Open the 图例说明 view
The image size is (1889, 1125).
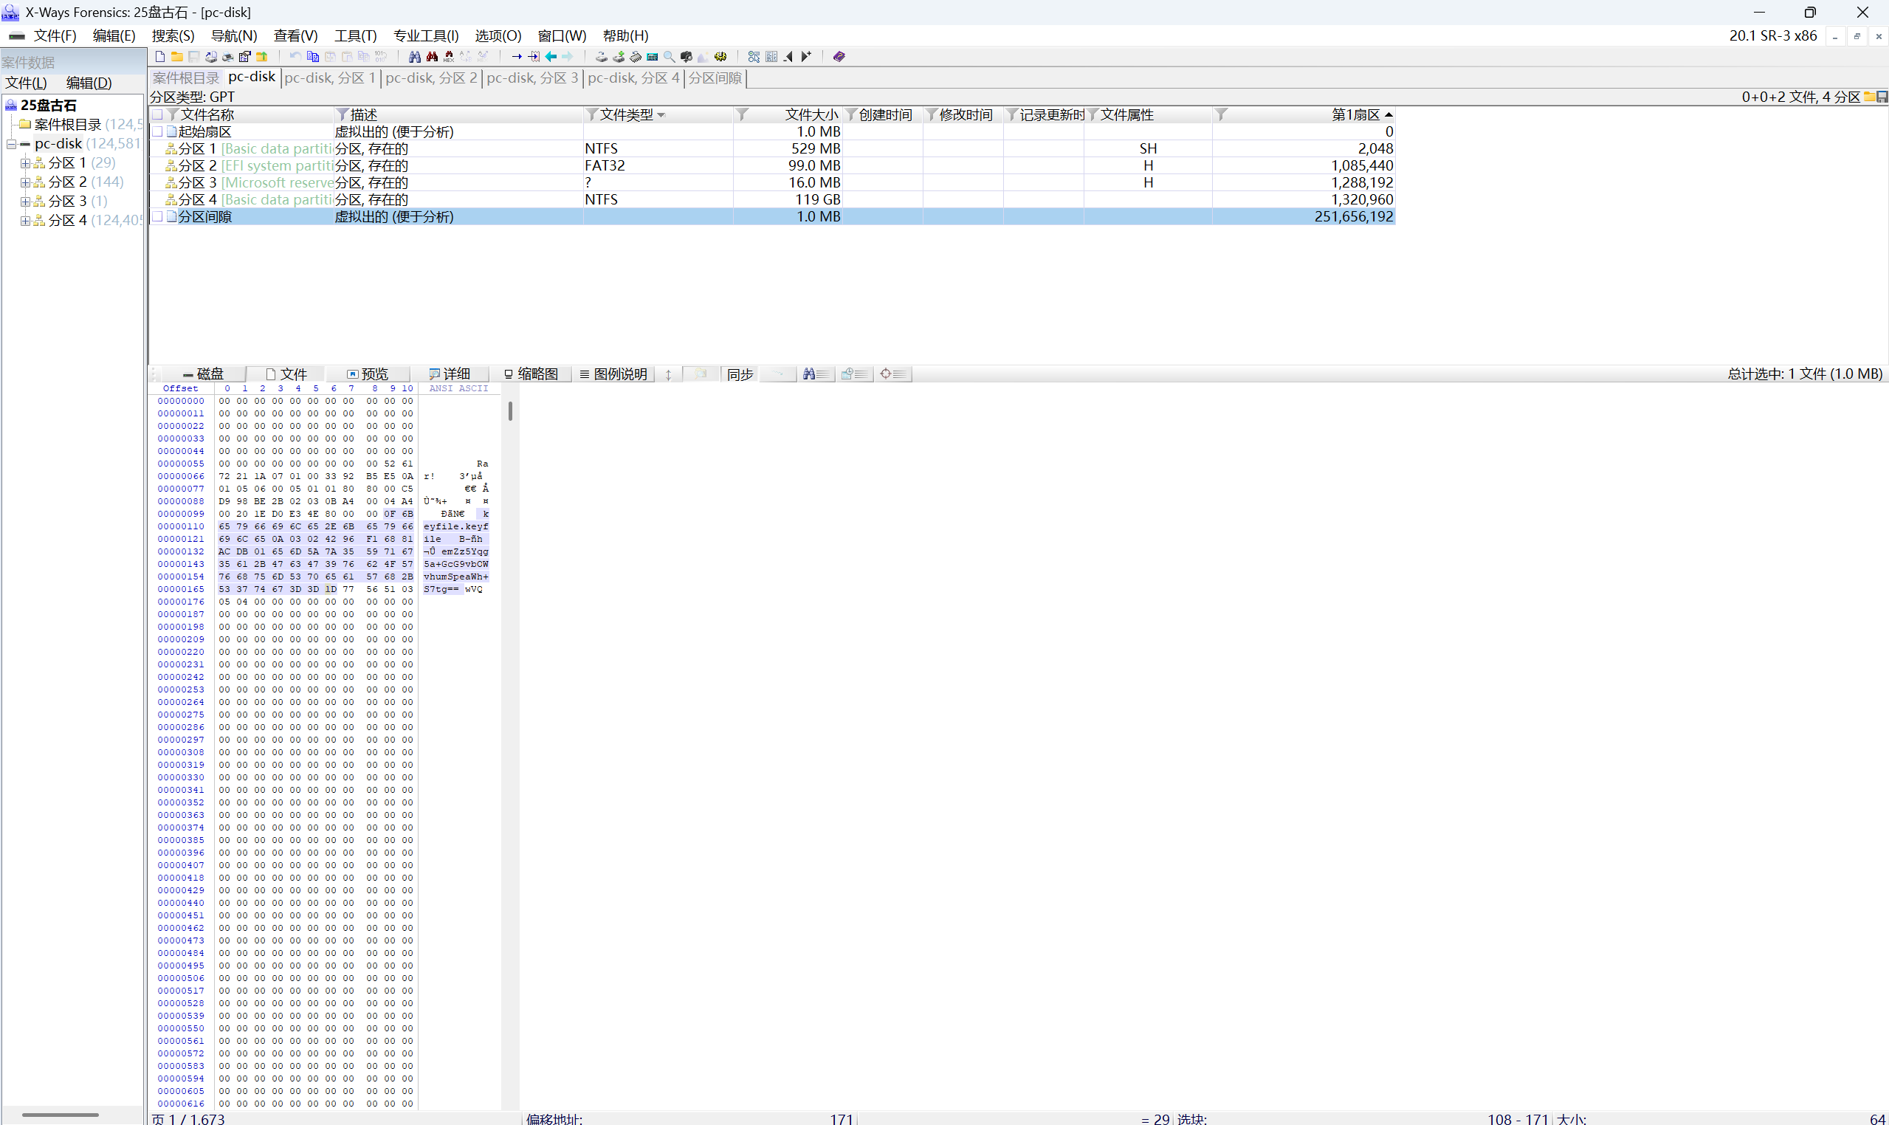pos(613,374)
